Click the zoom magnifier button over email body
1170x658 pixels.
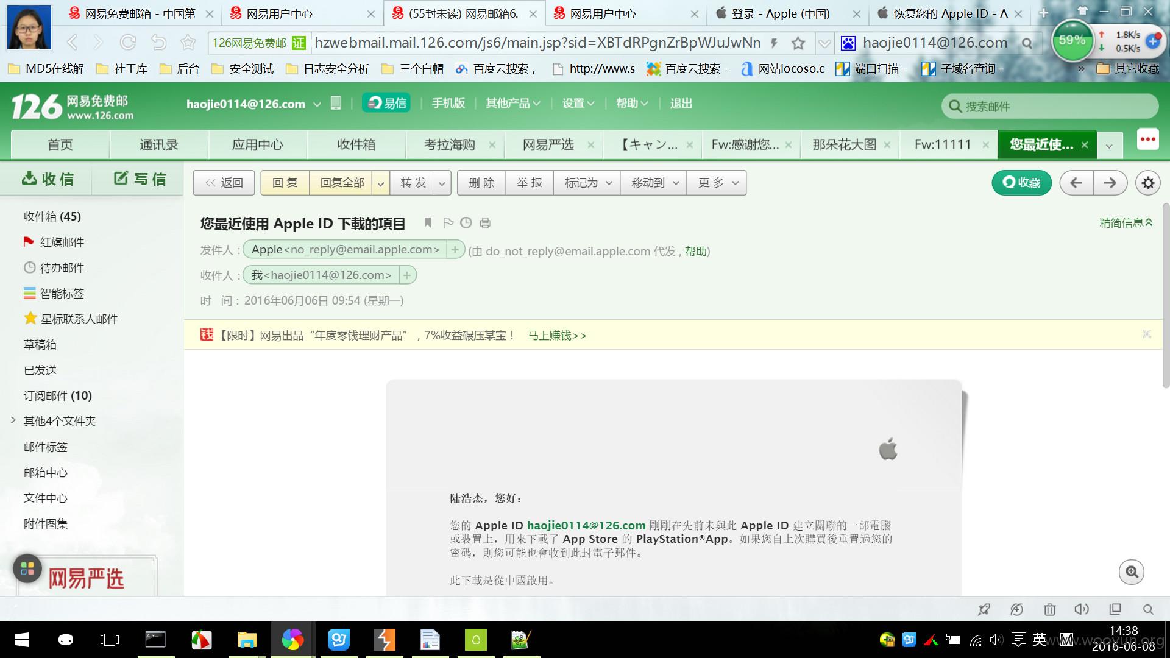click(x=1132, y=571)
